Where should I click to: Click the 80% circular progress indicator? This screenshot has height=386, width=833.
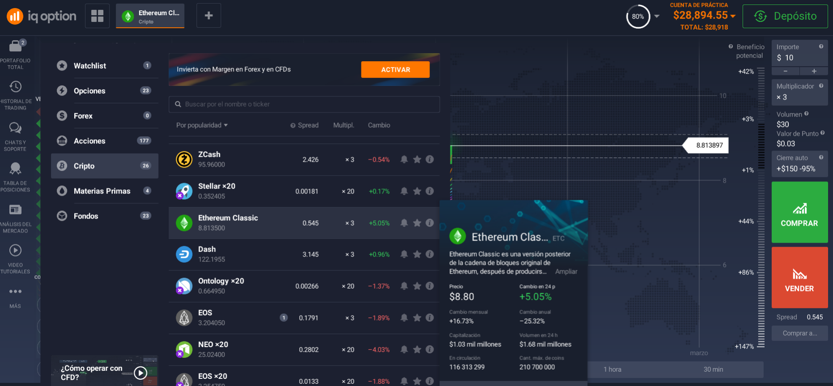click(x=638, y=17)
